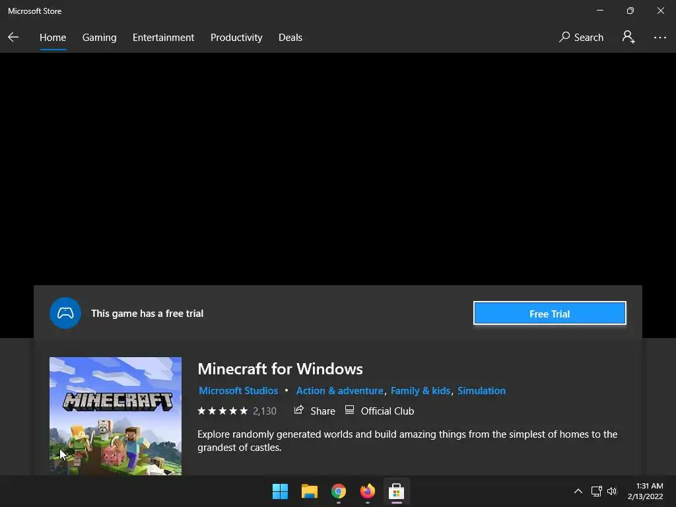This screenshot has height=507, width=676.
Task: Close the Microsoft Store window
Action: (x=660, y=11)
